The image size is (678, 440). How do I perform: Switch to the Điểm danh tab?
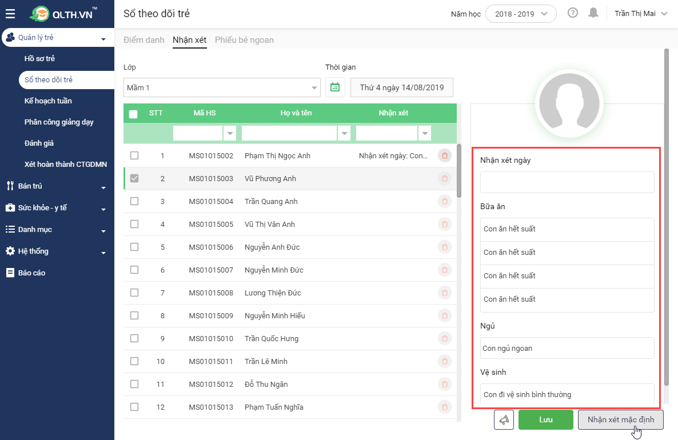pyautogui.click(x=144, y=40)
